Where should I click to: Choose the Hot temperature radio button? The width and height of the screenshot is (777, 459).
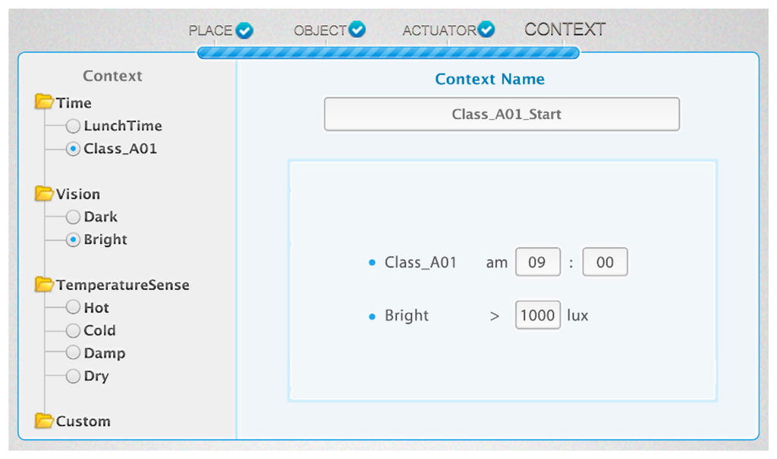point(73,308)
